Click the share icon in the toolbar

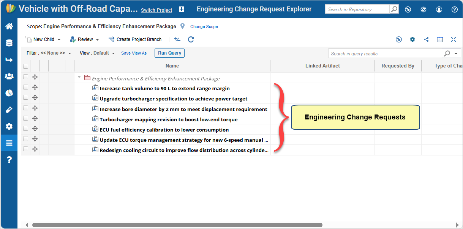point(426,39)
